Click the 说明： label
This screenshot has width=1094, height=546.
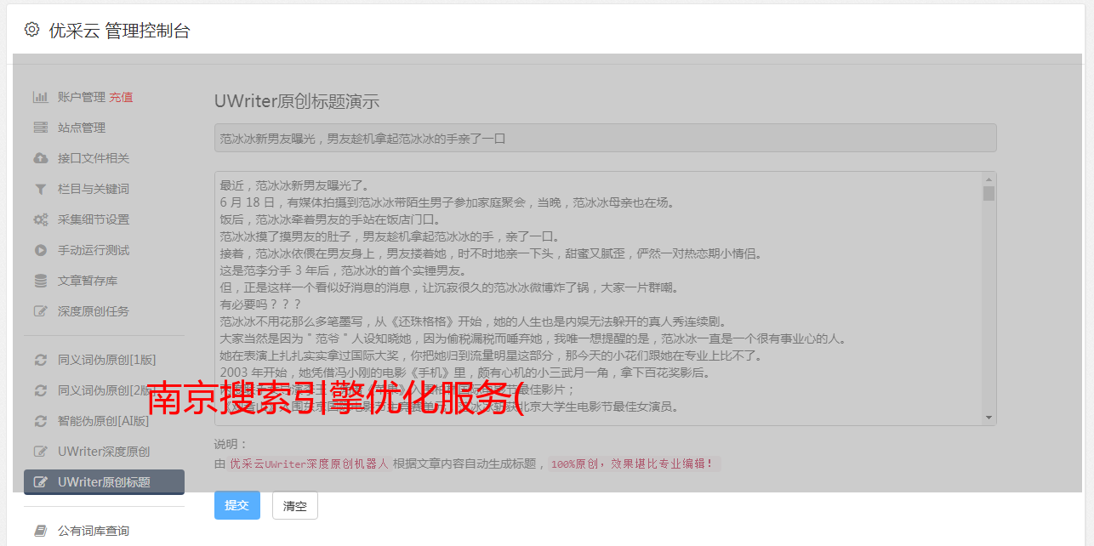(231, 444)
